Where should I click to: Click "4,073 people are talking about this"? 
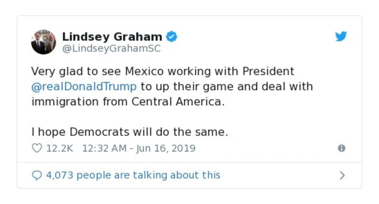[x=133, y=175]
